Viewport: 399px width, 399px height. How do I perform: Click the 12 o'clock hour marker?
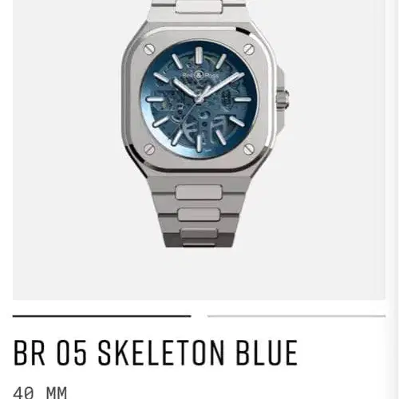(x=199, y=54)
